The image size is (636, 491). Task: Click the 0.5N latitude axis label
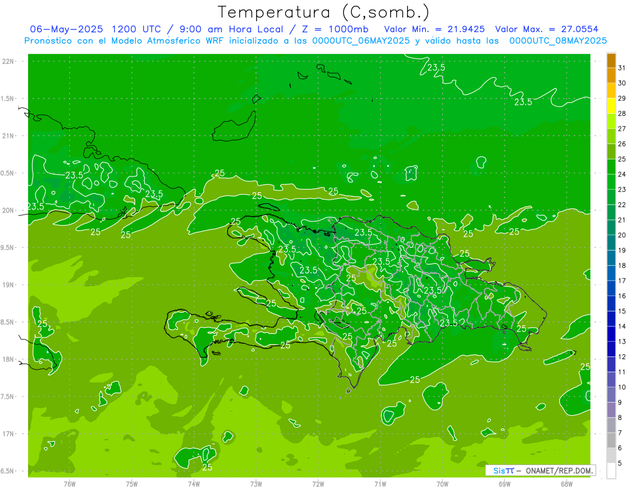click(8, 173)
